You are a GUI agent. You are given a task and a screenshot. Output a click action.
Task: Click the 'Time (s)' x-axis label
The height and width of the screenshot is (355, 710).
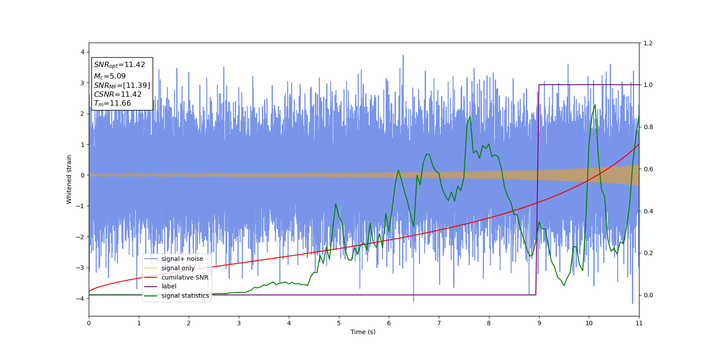pos(363,332)
